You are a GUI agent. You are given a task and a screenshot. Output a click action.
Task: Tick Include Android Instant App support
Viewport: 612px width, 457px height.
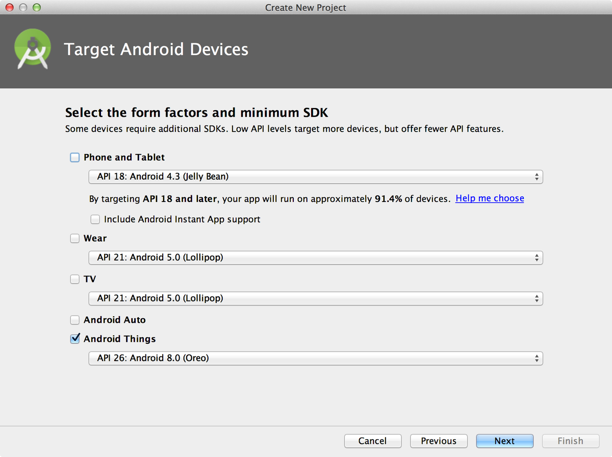[95, 219]
